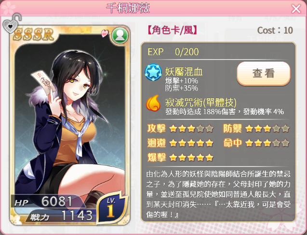The height and width of the screenshot is (235, 307).
Task: Click the 【角色卡/風】 card type label
Action: pyautogui.click(x=173, y=30)
